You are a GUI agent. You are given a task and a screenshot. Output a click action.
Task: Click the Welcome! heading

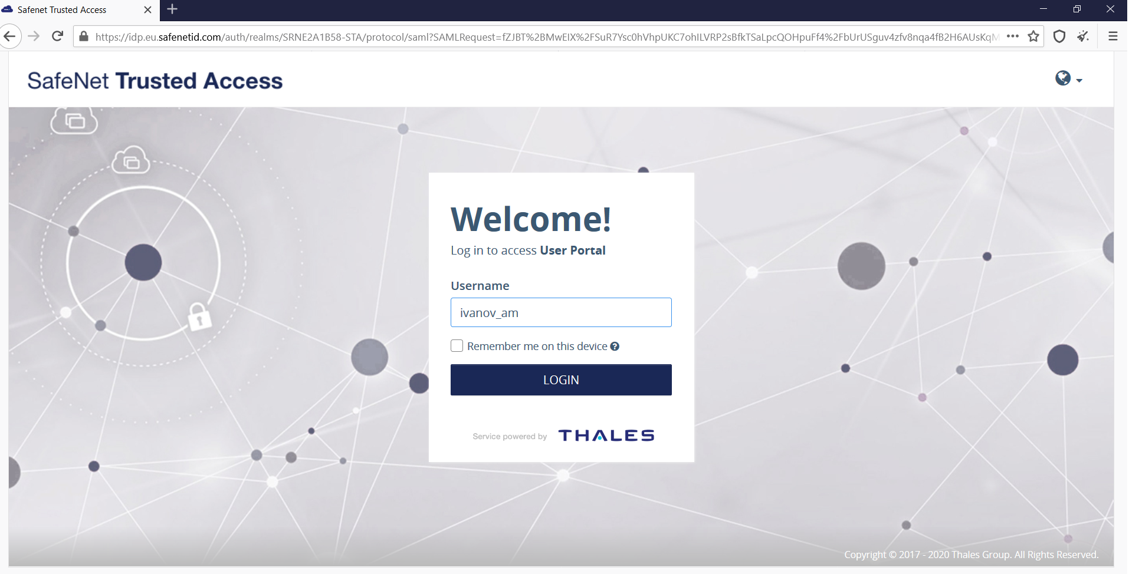coord(531,219)
